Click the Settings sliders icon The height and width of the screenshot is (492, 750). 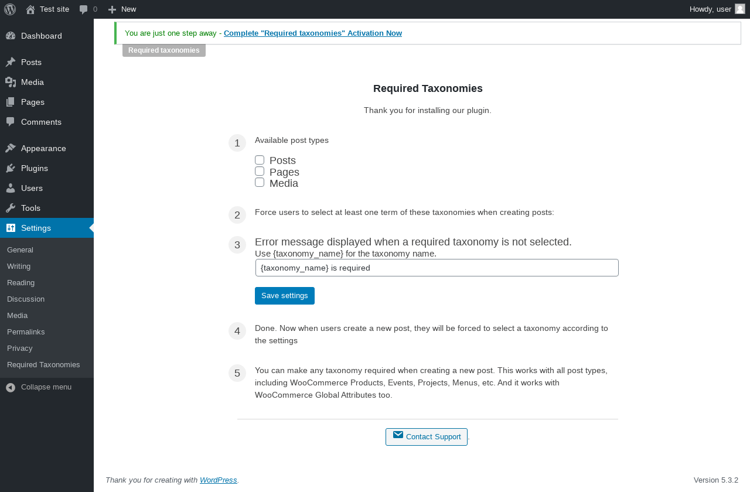point(11,228)
